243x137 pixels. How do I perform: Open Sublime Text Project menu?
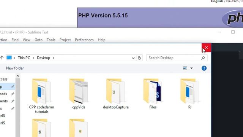click(x=65, y=40)
